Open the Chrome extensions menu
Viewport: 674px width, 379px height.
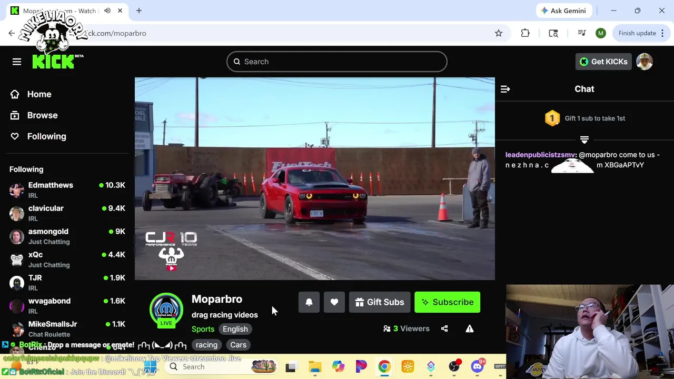[x=525, y=33]
